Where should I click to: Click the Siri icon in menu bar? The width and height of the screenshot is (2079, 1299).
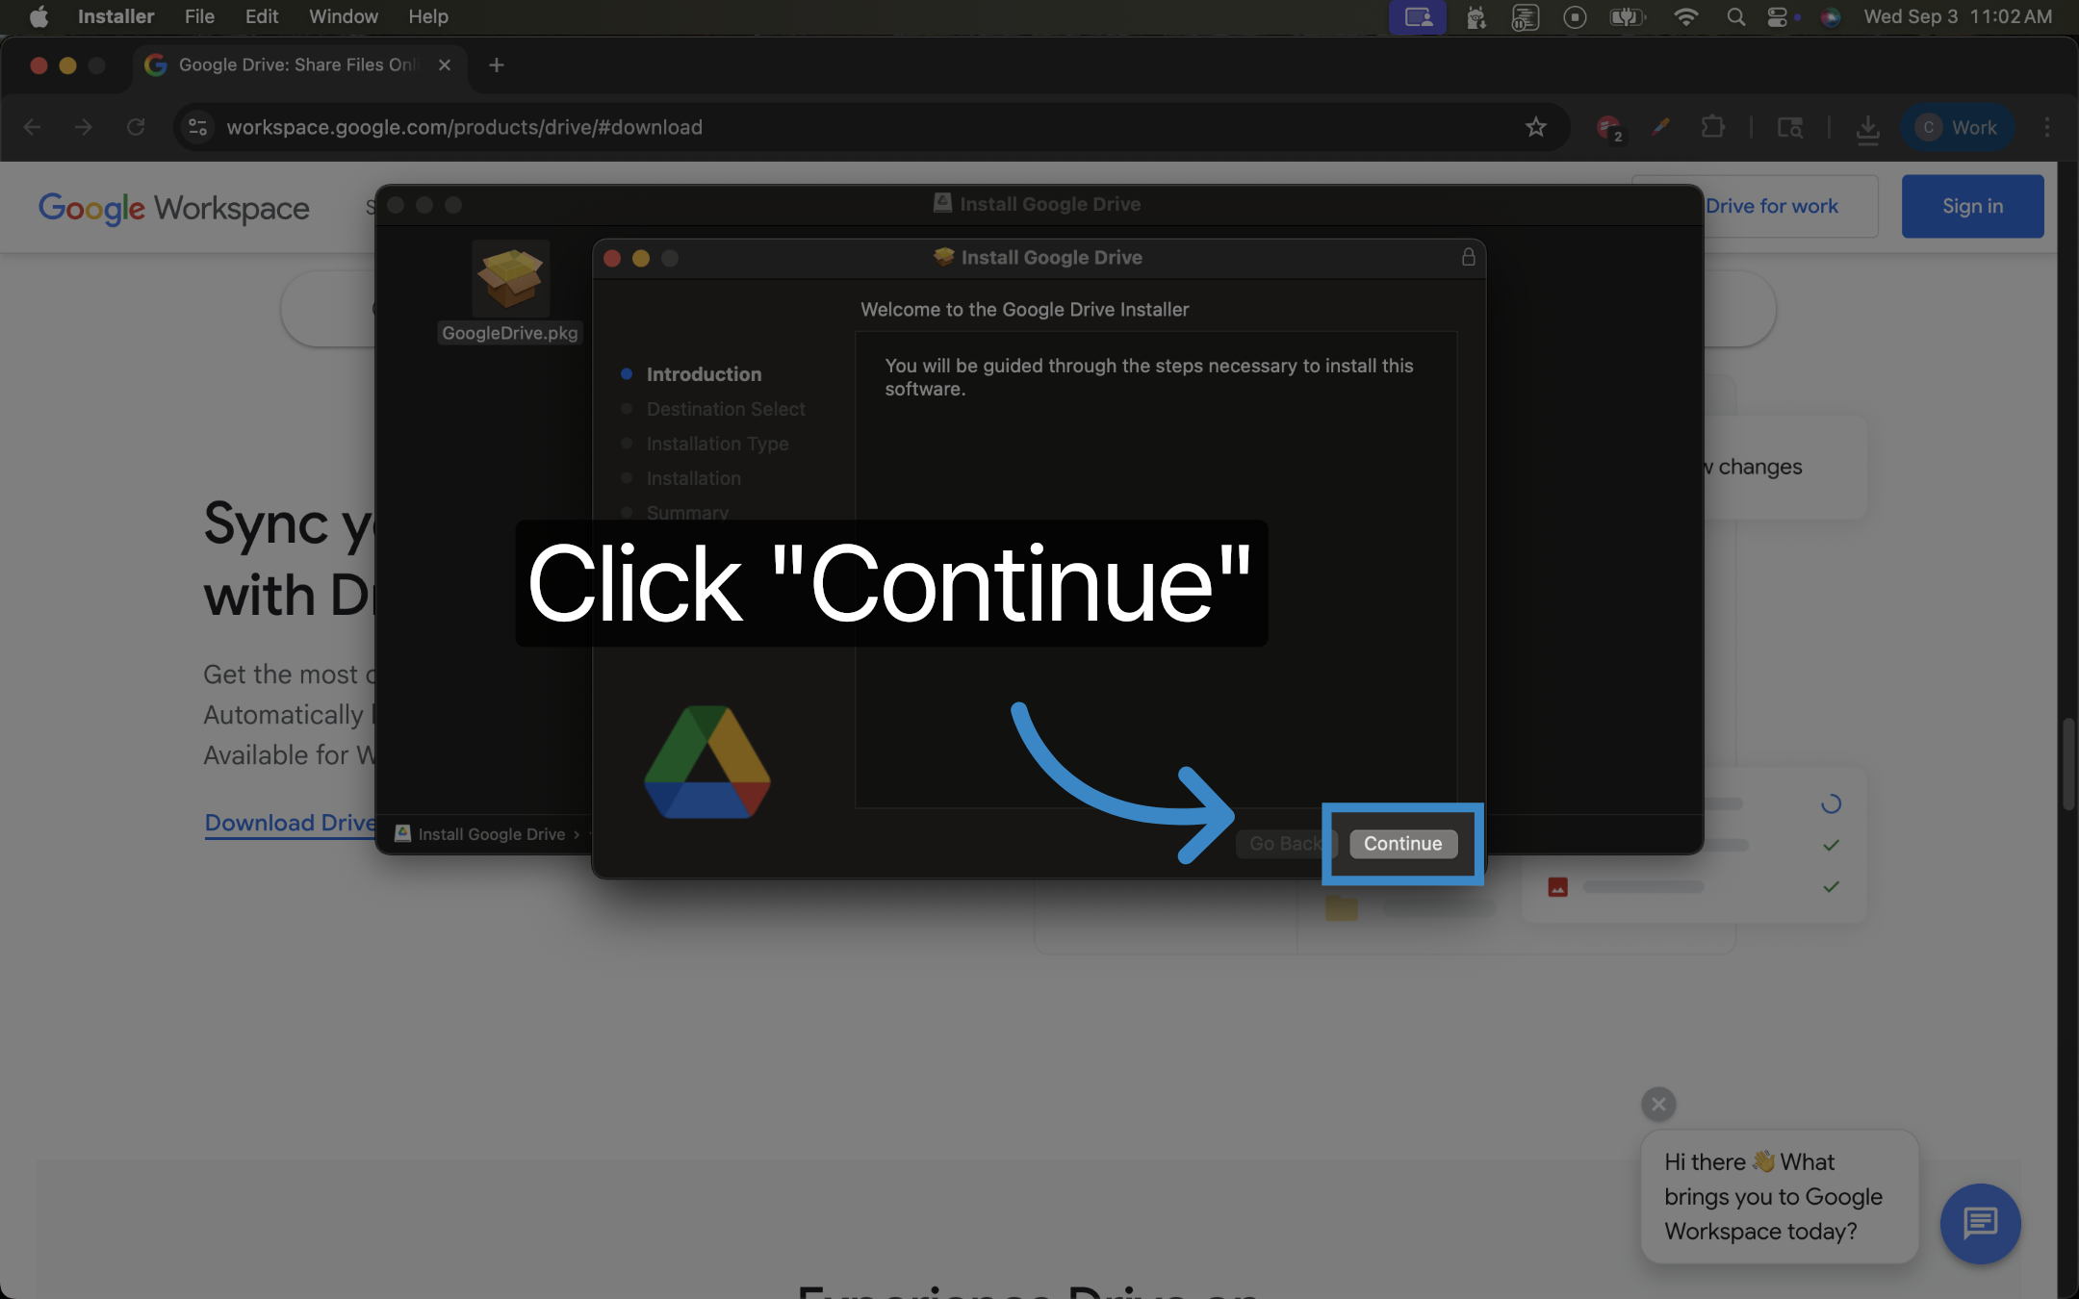[1830, 16]
